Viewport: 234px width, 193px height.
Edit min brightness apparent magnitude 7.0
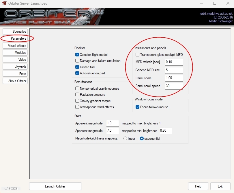tap(113, 131)
